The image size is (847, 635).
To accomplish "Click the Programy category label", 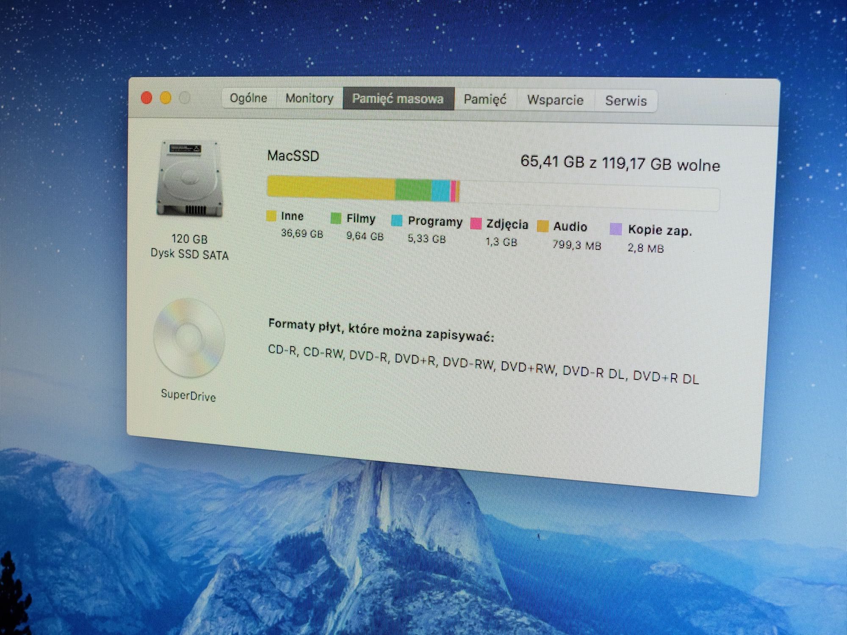I will point(435,221).
